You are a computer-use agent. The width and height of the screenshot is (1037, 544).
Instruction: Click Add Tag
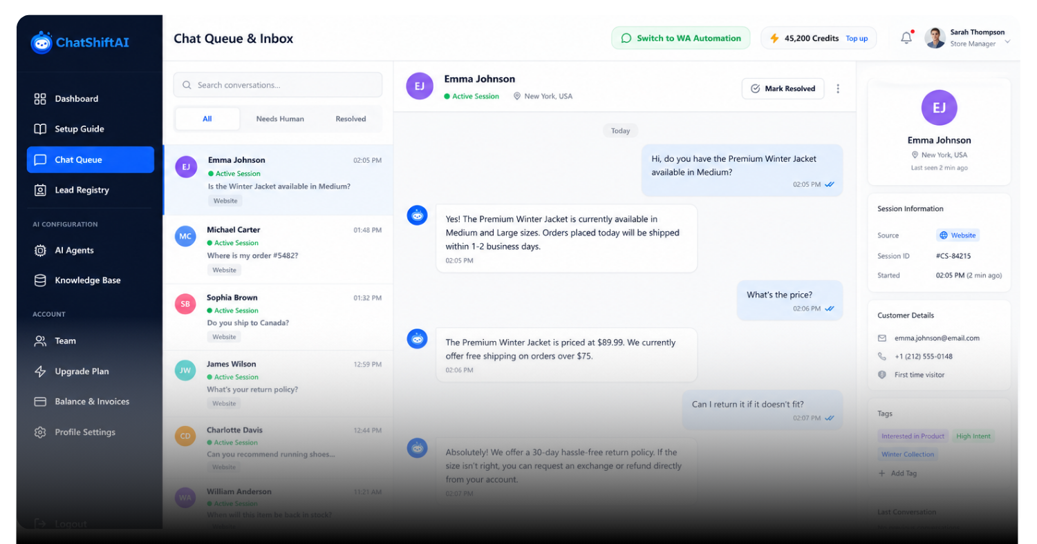coord(897,474)
